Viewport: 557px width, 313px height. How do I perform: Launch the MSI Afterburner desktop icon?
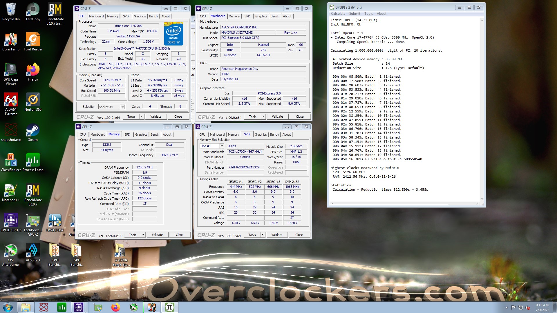coord(11,255)
